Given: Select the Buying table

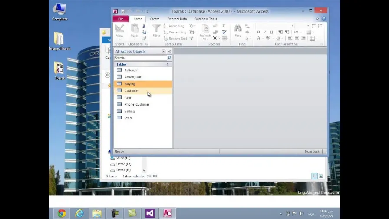Looking at the screenshot, I should click(143, 84).
